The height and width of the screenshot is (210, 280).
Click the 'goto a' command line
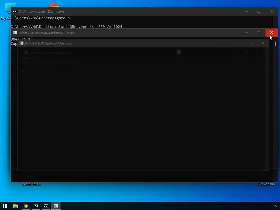click(40, 18)
